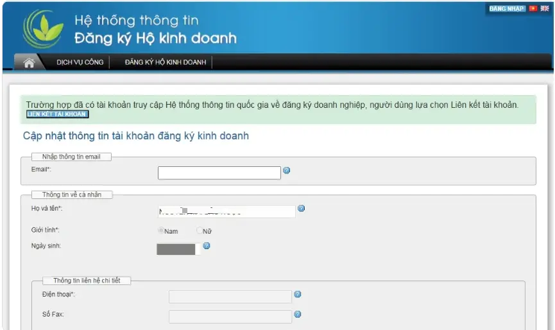Focus the Họ và tên input field

click(226, 211)
